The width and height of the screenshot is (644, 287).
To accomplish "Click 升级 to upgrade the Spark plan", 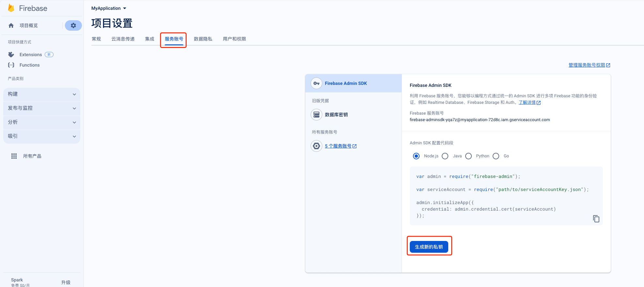I will tap(66, 282).
